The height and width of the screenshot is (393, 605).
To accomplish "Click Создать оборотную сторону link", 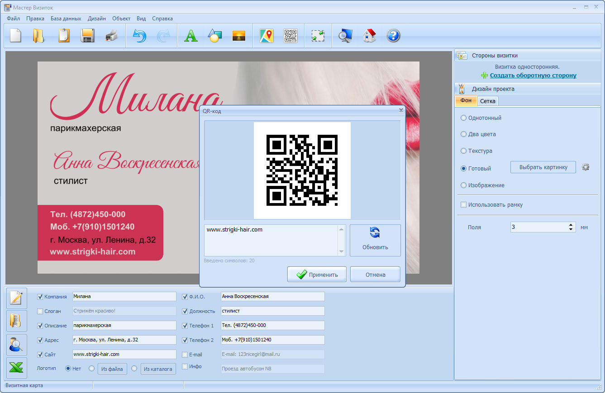I will click(533, 76).
